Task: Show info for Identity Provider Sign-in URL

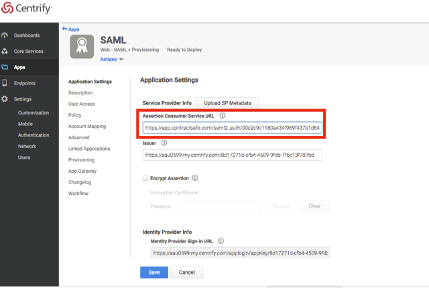Action: (221, 241)
